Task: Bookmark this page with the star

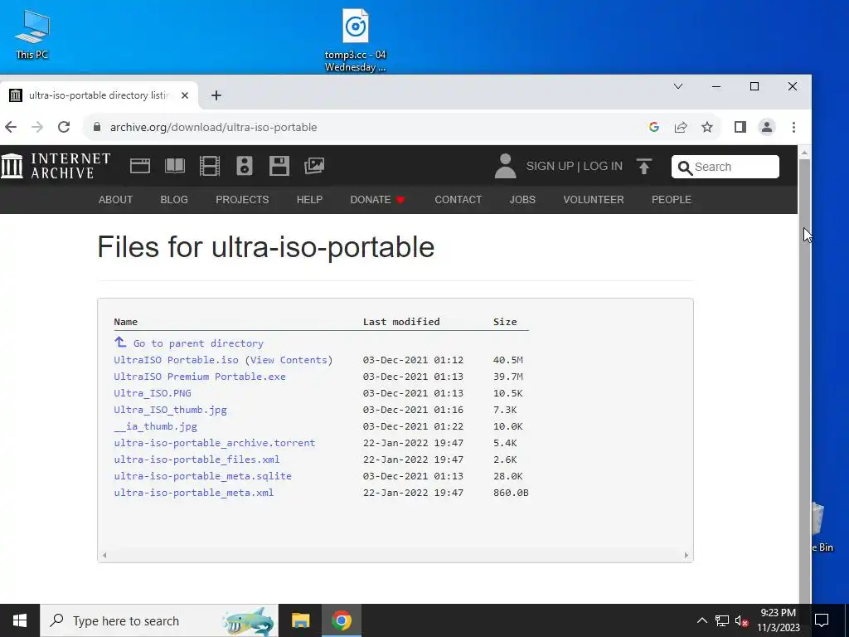Action: click(707, 127)
